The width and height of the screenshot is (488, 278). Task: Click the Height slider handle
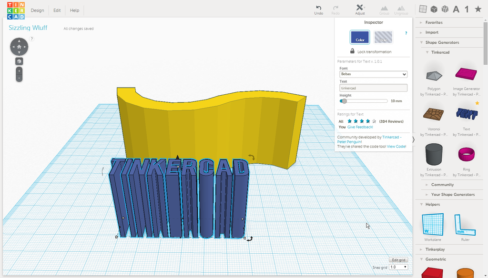344,101
